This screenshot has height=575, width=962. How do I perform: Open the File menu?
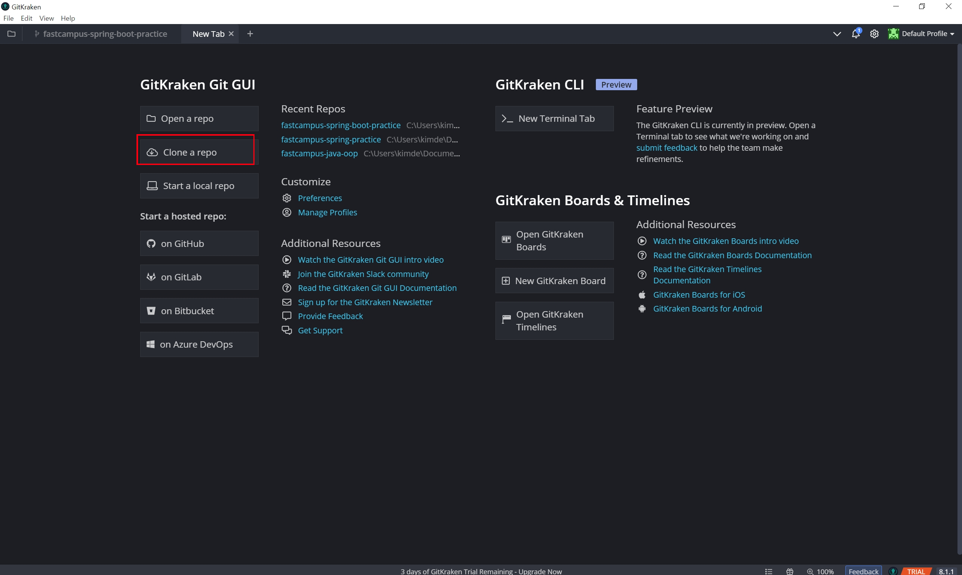8,18
